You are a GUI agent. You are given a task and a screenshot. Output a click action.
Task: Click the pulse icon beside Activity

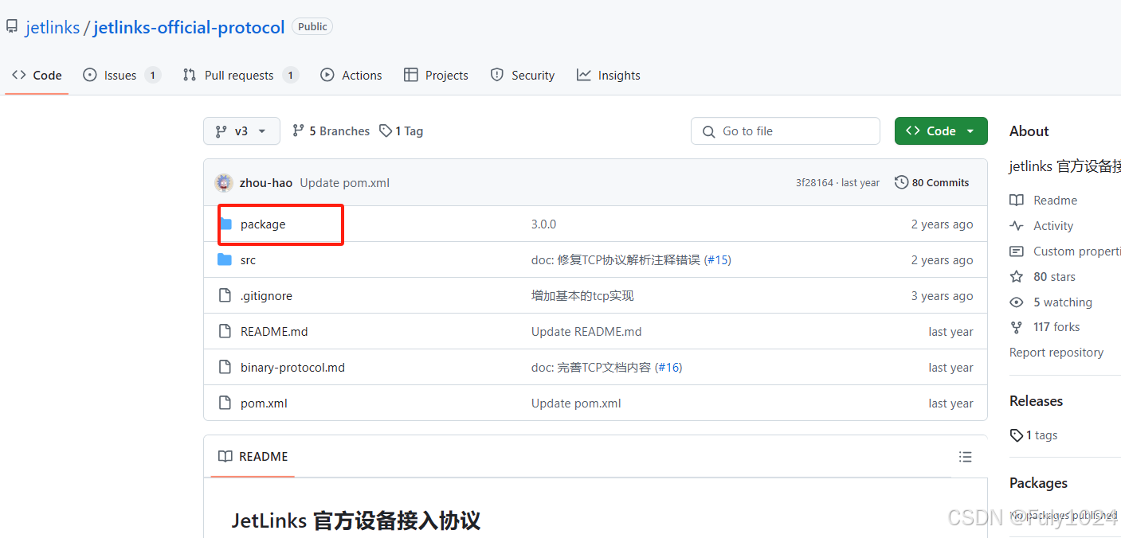coord(1017,226)
